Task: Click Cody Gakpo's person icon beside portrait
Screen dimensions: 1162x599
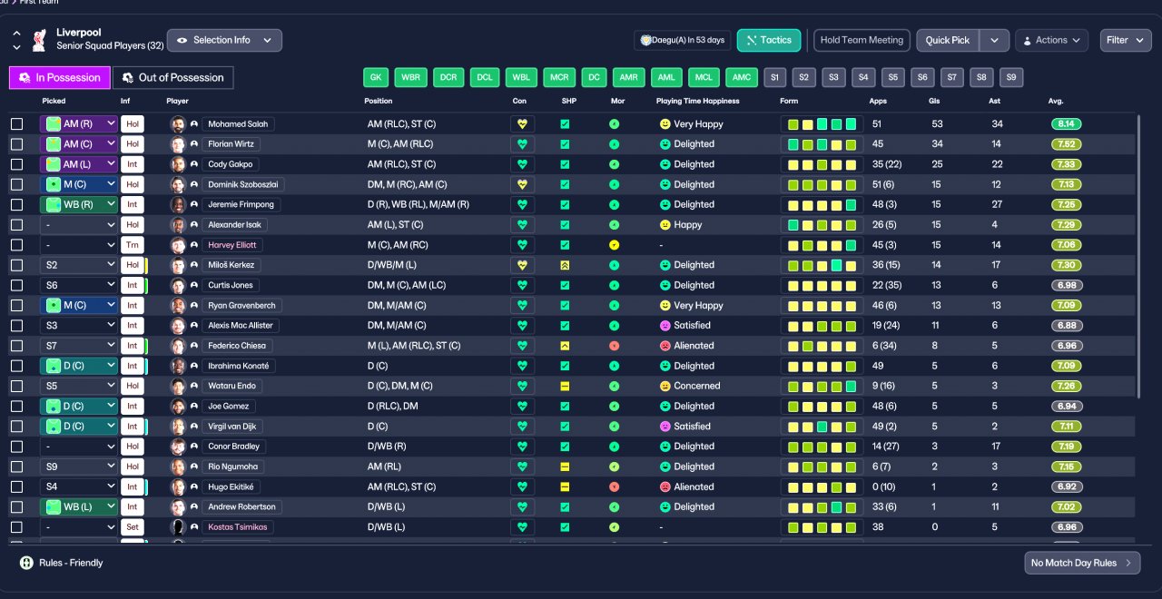Action: tap(194, 164)
